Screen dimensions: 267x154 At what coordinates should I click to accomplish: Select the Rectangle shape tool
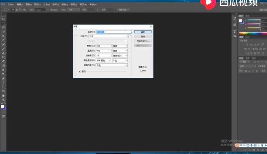[x=3, y=91]
